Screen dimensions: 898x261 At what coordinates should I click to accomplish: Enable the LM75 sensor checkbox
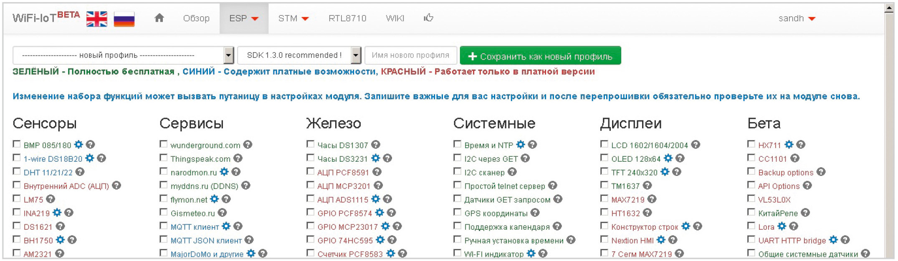point(17,198)
